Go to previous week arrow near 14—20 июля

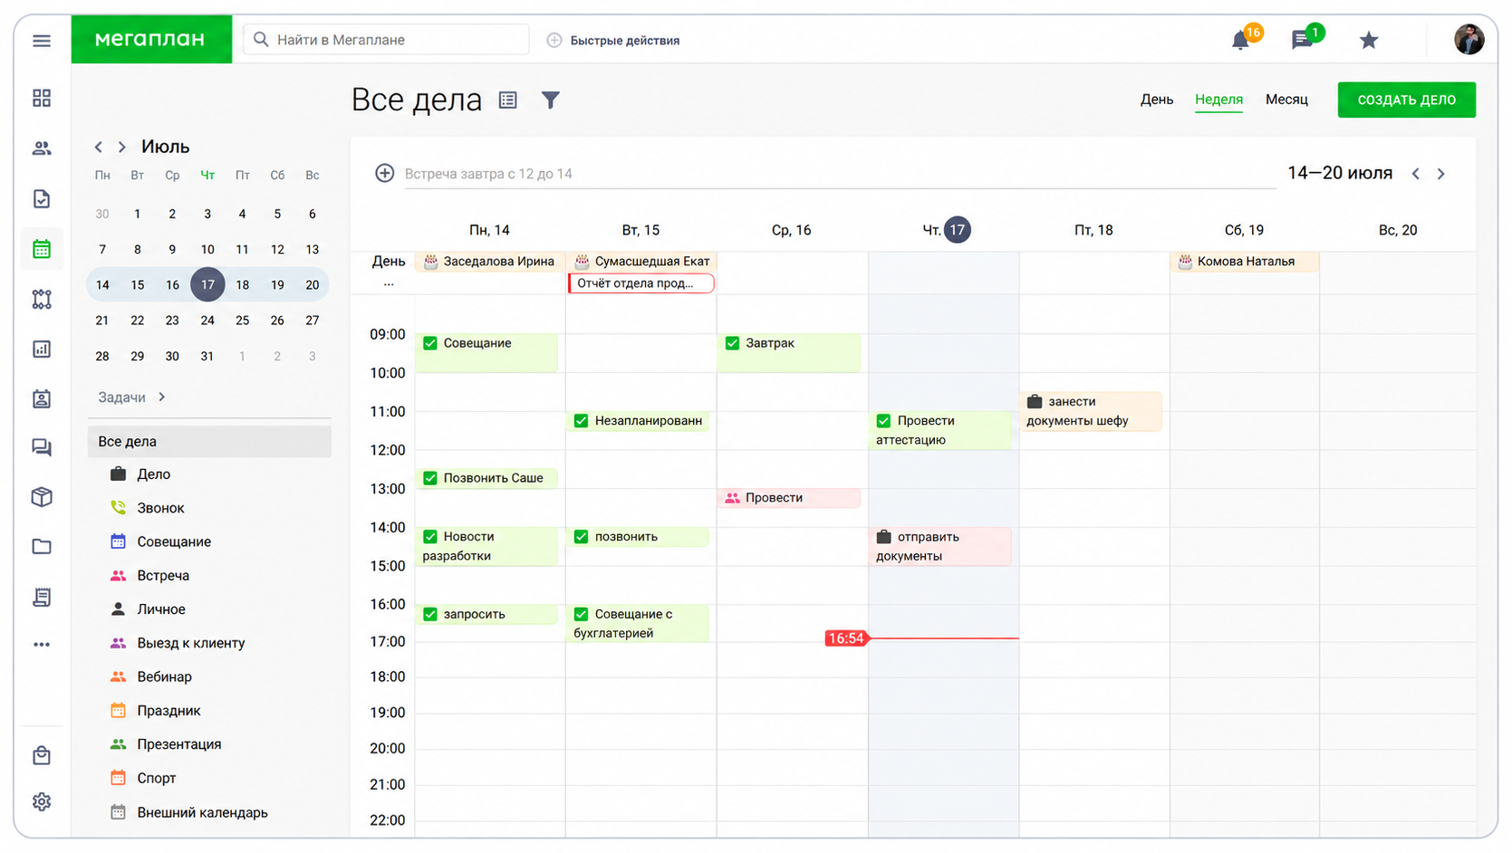pos(1416,174)
